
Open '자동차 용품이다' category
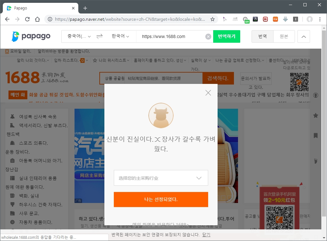[x=36, y=222]
